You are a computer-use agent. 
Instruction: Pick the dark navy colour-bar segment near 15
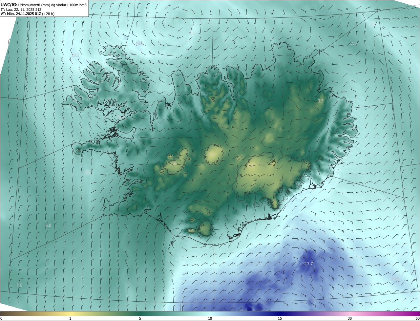(x=280, y=313)
